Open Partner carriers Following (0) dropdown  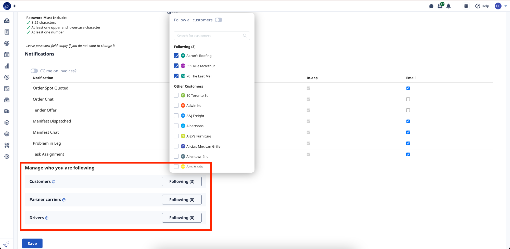[182, 200]
